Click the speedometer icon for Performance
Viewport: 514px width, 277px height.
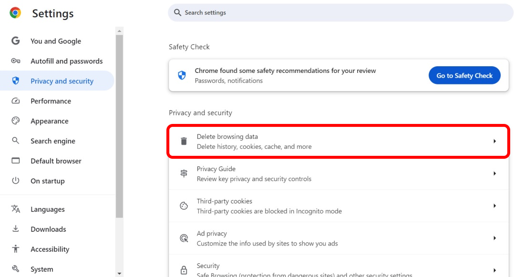pyautogui.click(x=15, y=101)
